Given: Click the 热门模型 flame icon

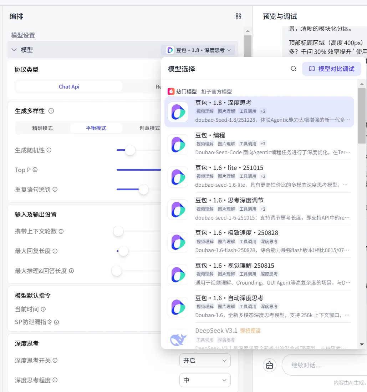Looking at the screenshot, I should 171,91.
